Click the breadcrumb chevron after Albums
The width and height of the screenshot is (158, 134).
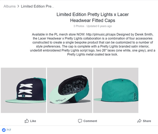(x=18, y=6)
